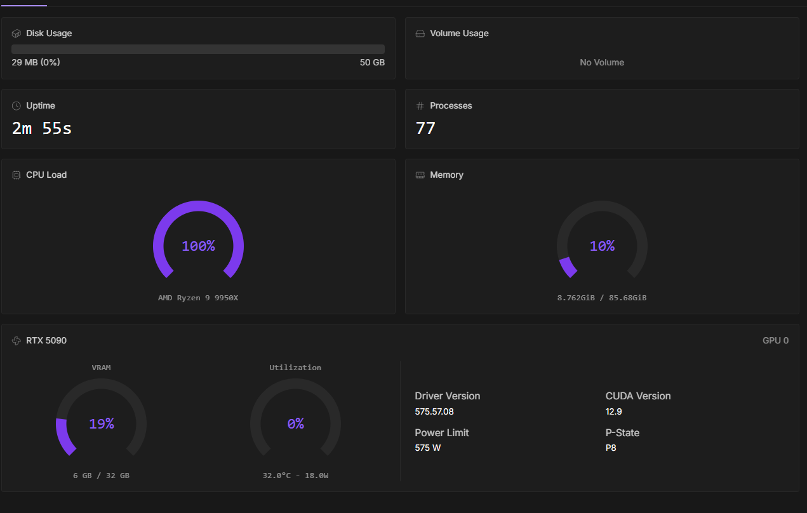Click the No Volume message

click(602, 63)
